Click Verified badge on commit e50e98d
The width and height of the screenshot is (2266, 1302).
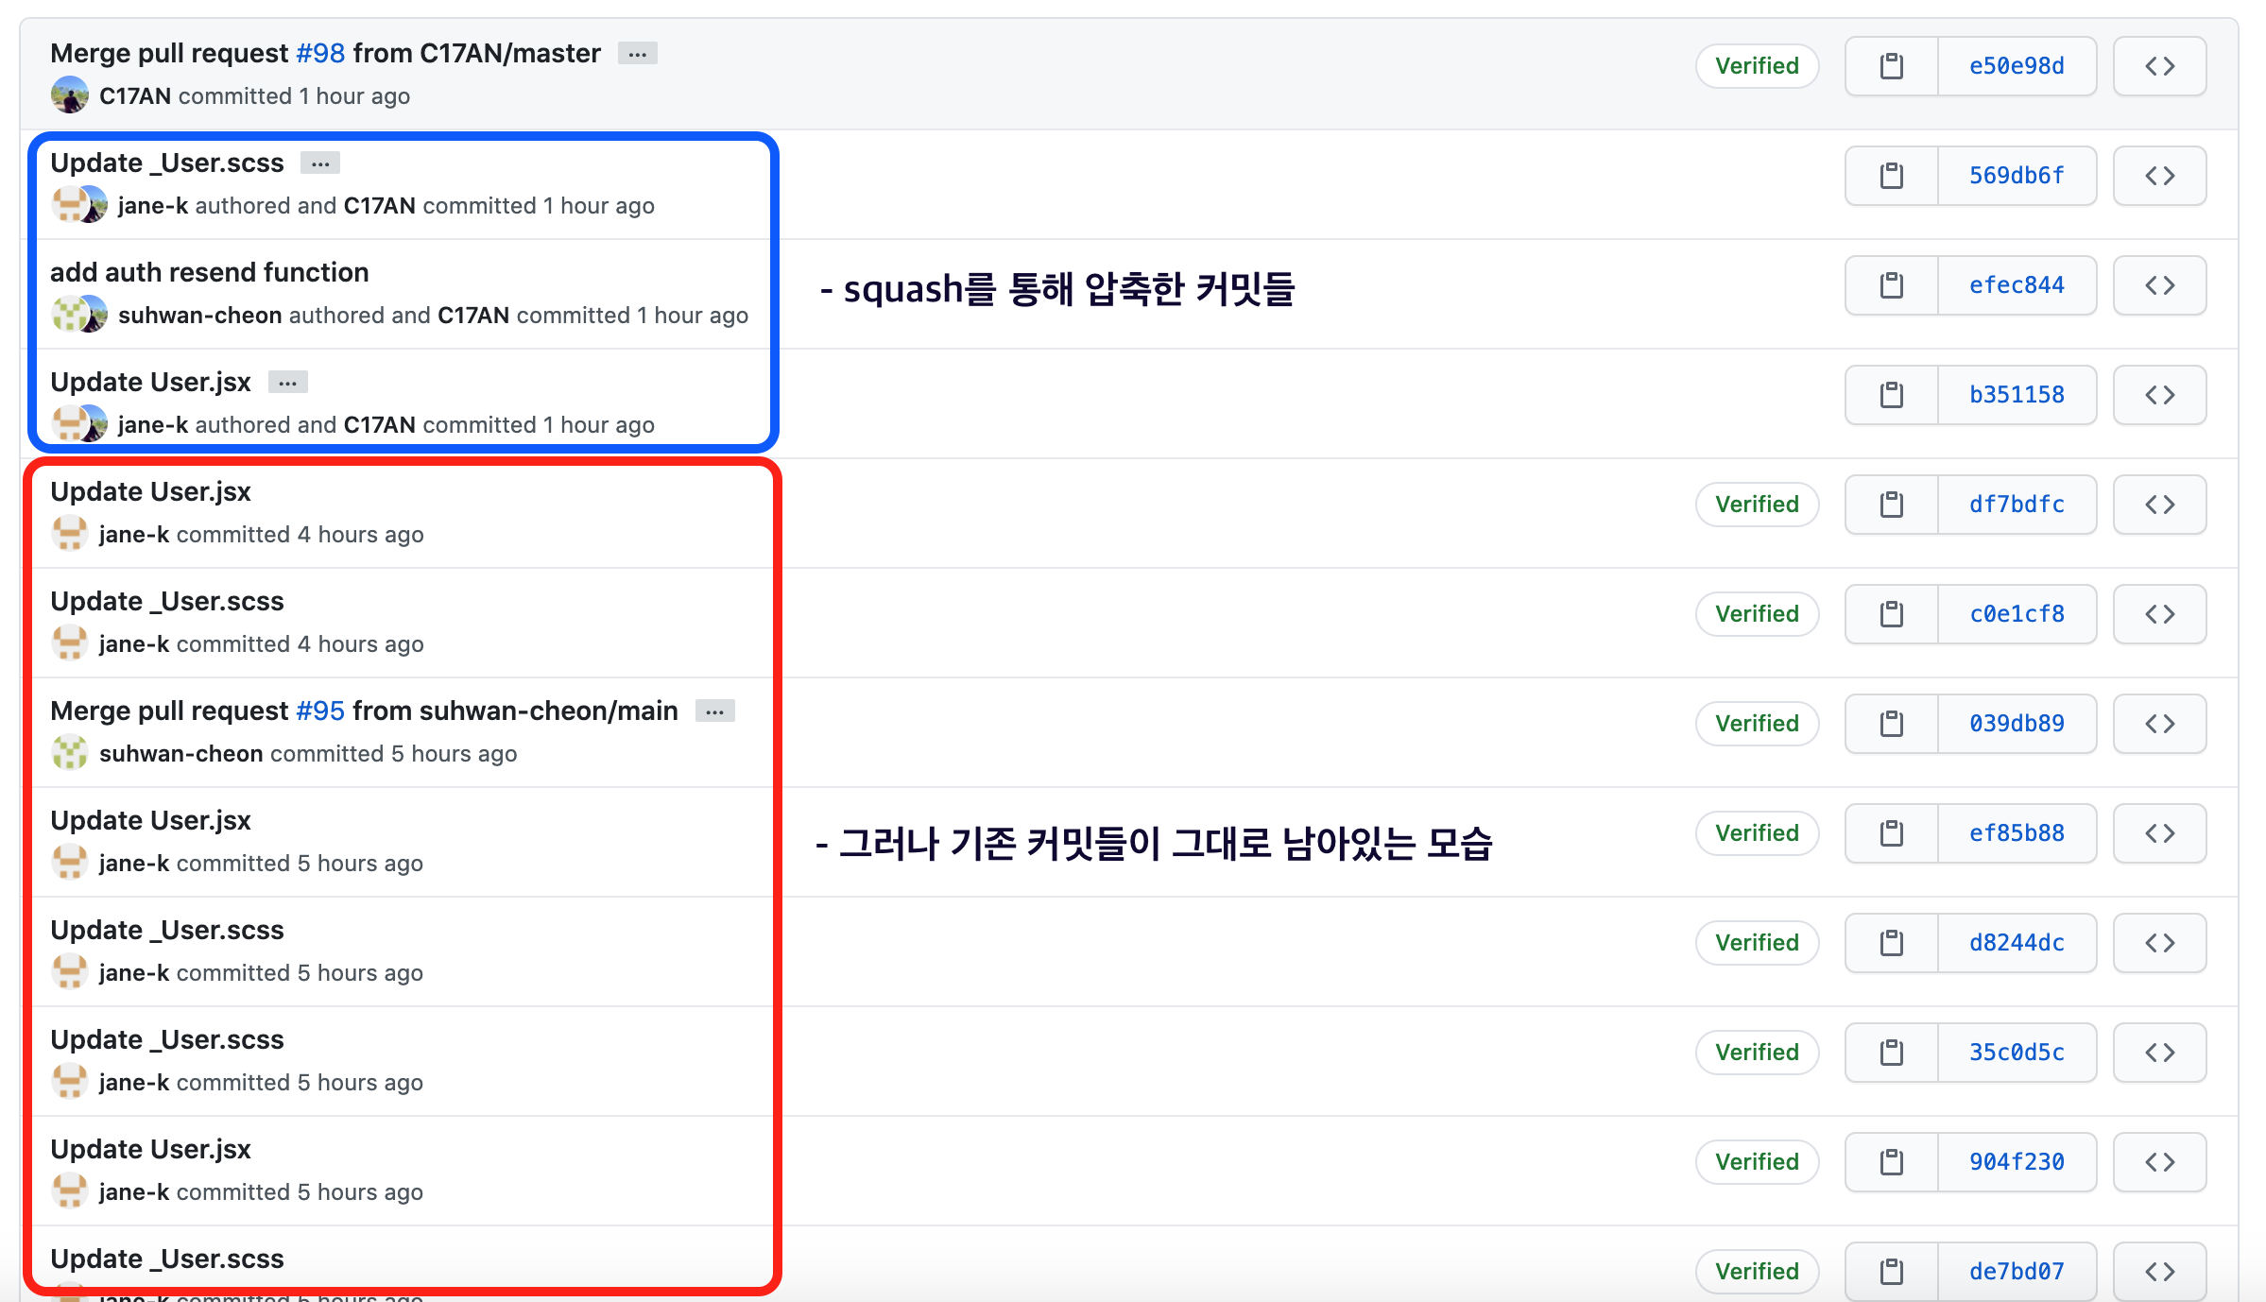point(1757,66)
